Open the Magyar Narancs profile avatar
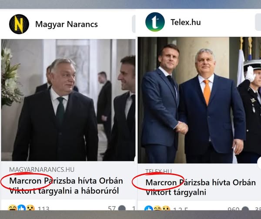Viewport: 261px width, 219px height. [19, 24]
